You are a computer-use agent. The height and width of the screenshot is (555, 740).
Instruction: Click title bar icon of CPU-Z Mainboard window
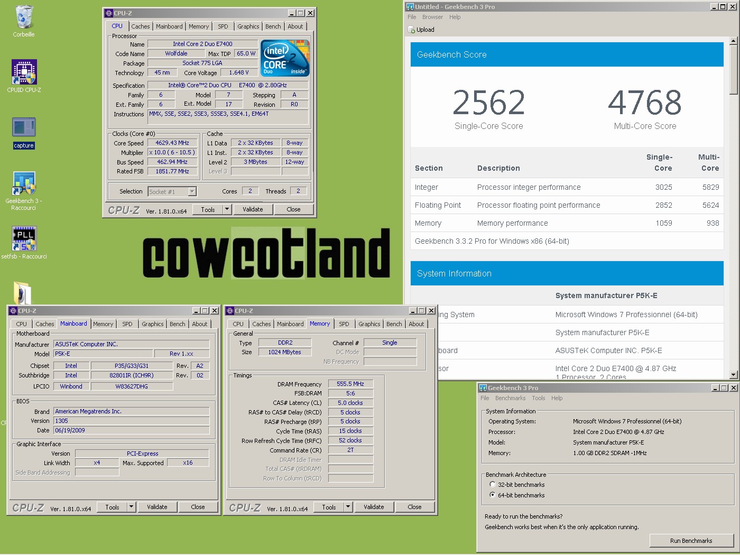click(x=13, y=311)
